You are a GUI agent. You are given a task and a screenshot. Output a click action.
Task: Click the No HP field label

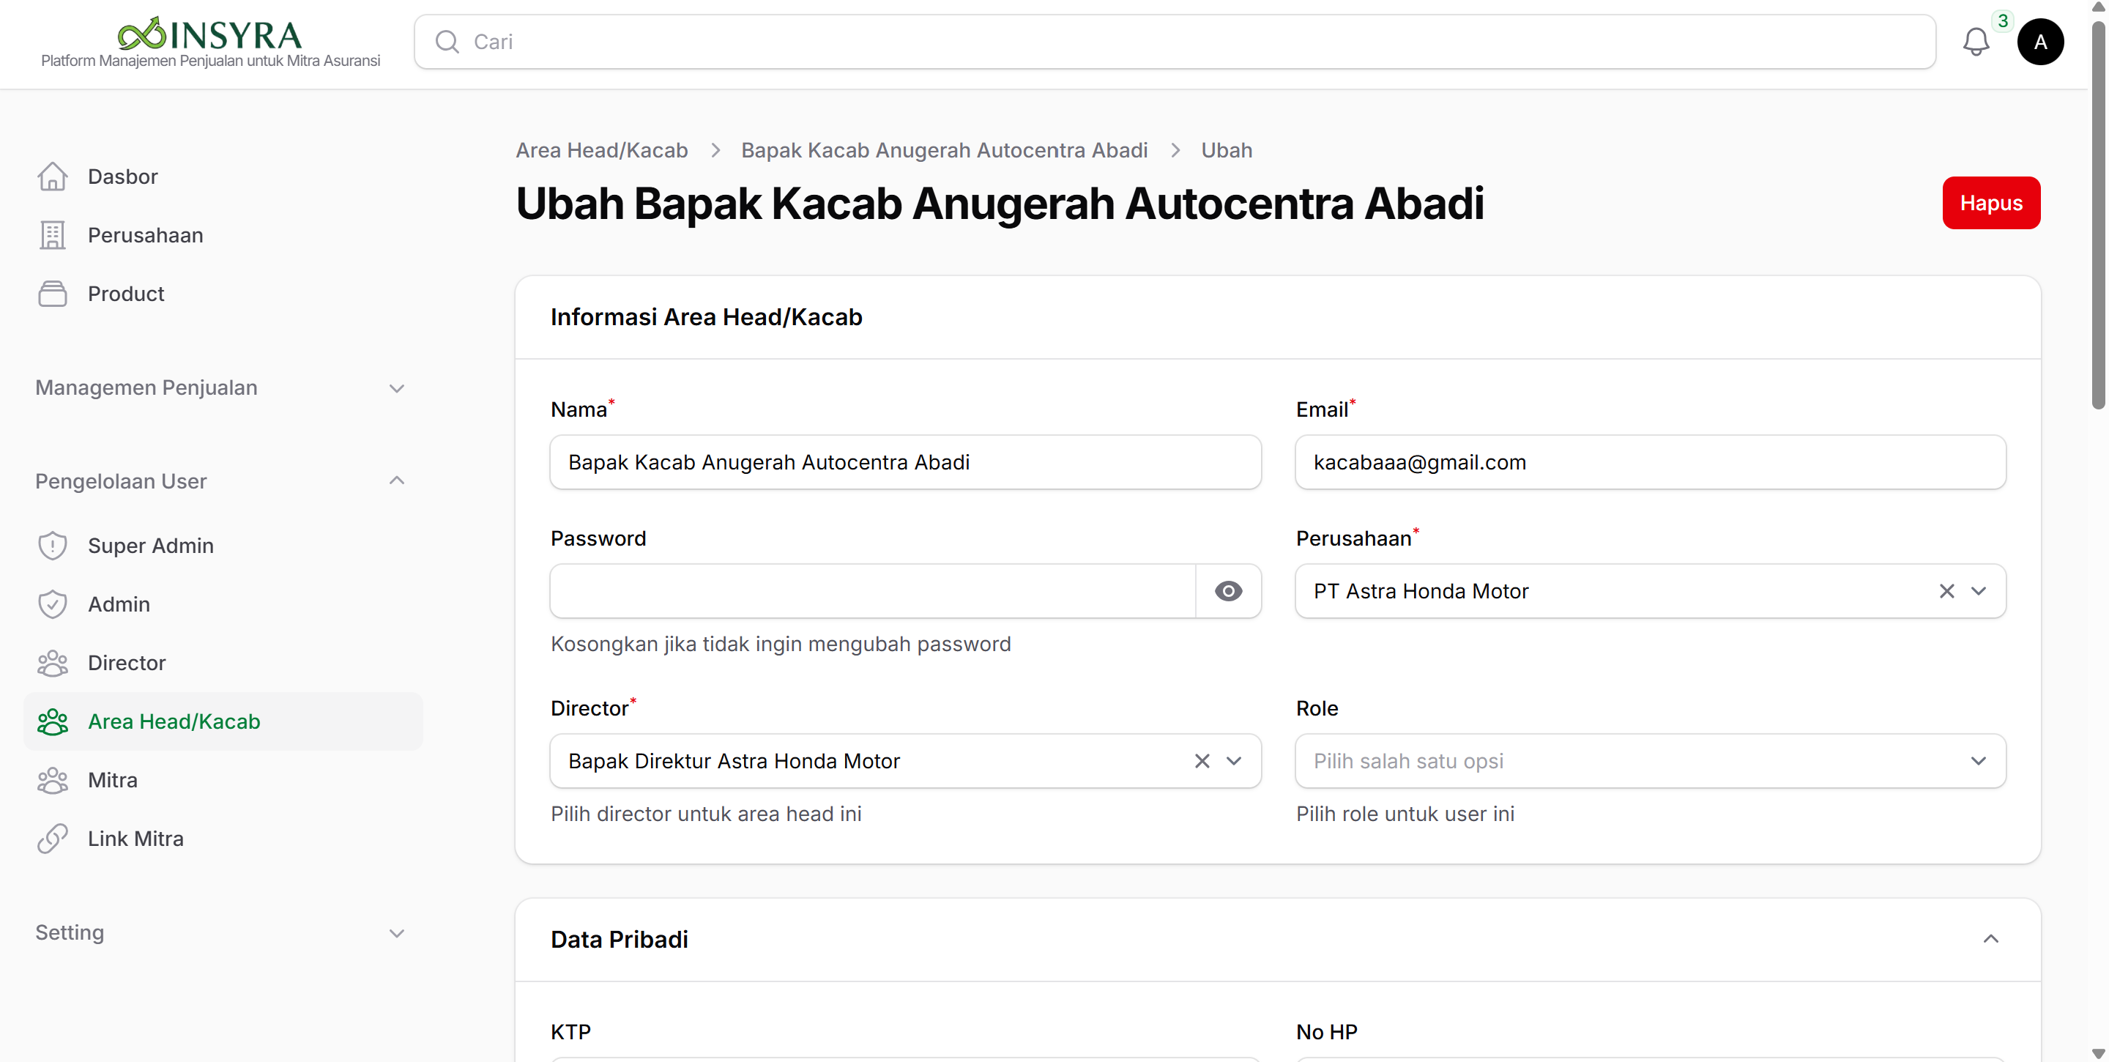click(1326, 1033)
